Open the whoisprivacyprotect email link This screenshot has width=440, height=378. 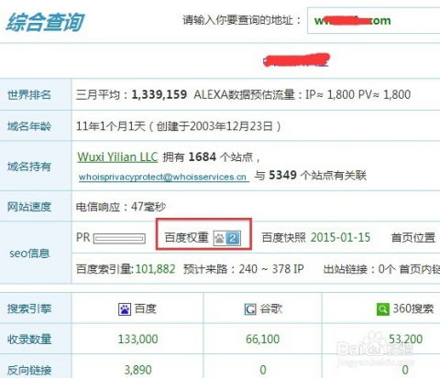point(163,177)
